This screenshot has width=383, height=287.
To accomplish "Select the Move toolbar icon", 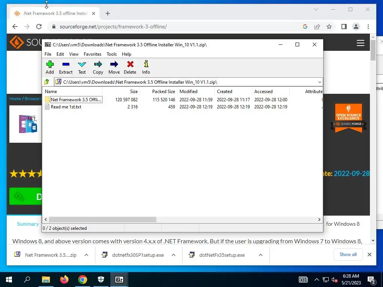I will [x=114, y=67].
